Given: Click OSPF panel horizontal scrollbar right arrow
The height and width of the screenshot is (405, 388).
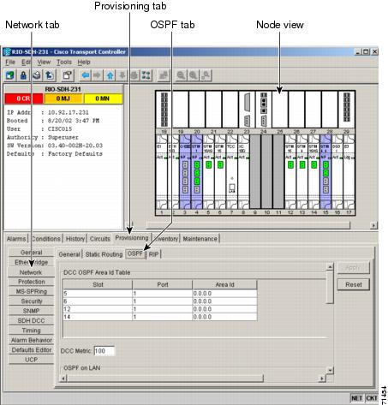Looking at the screenshot, I should (322, 378).
